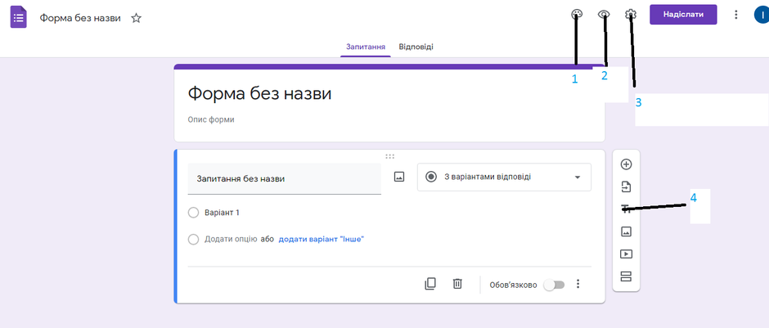Click Додати опцію to add an option

231,240
